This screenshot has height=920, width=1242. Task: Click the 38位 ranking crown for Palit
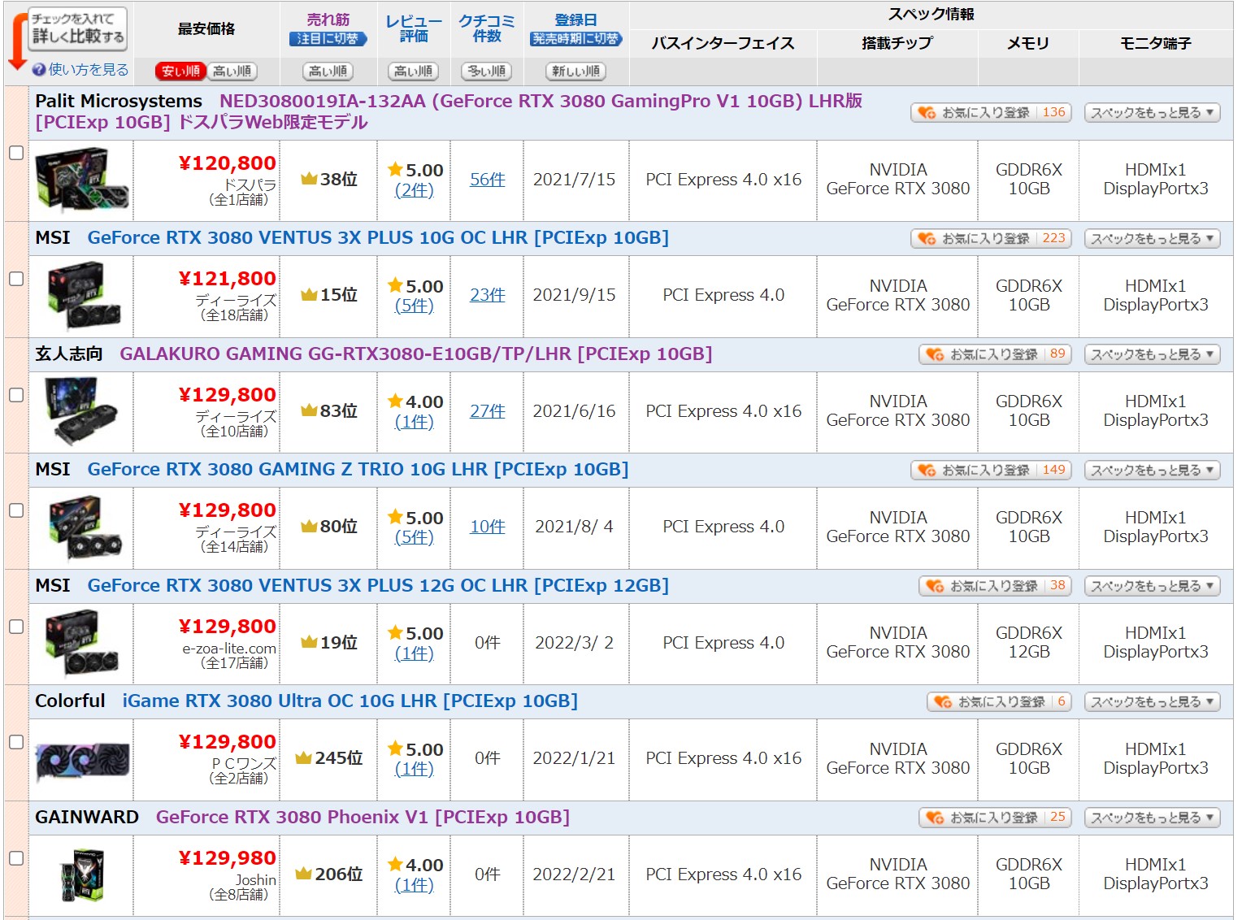coord(309,180)
